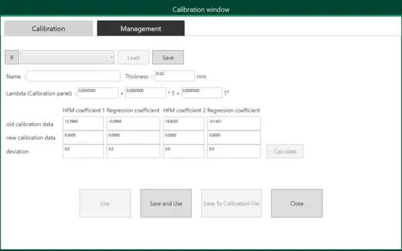402x251 pixels.
Task: Click the R button
Action: coord(12,58)
